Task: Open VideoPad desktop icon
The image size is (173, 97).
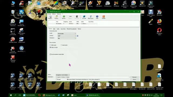Action: click(x=142, y=4)
